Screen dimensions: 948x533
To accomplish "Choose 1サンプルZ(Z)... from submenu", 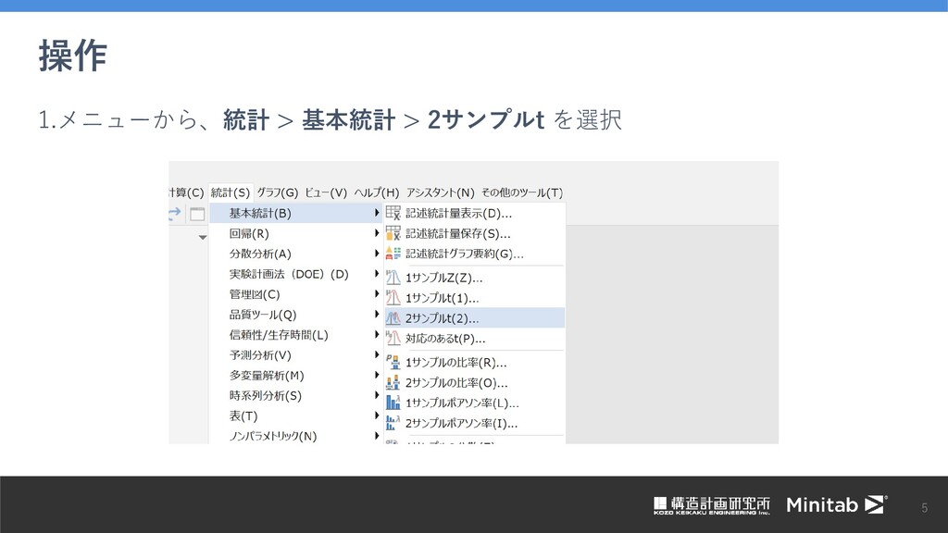I will click(x=475, y=278).
